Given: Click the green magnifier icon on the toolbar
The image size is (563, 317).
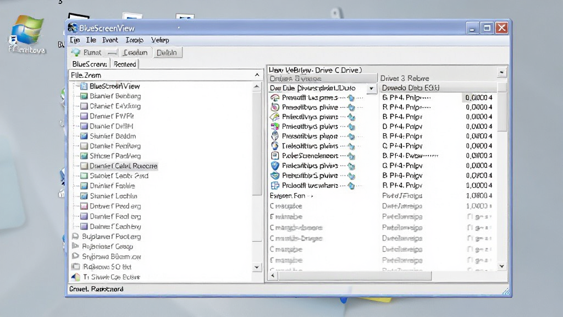Looking at the screenshot, I should (x=75, y=52).
